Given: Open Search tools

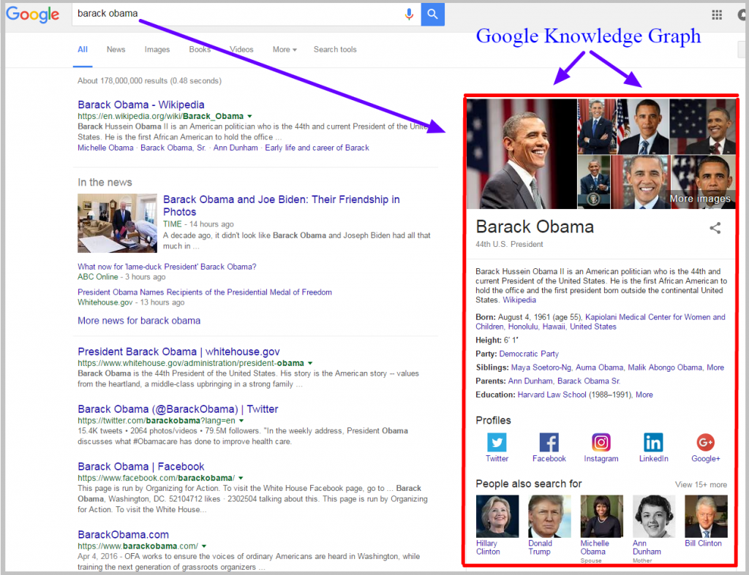Looking at the screenshot, I should pos(335,50).
